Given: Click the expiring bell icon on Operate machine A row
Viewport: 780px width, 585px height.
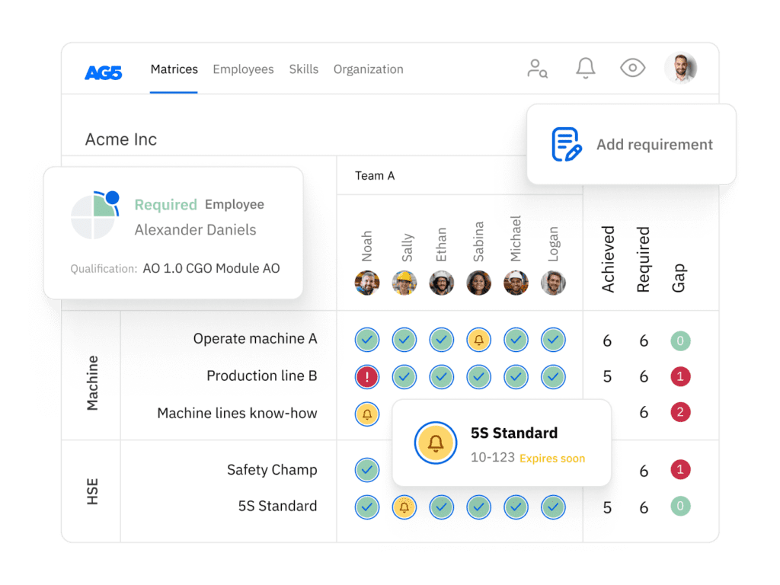Looking at the screenshot, I should click(478, 339).
